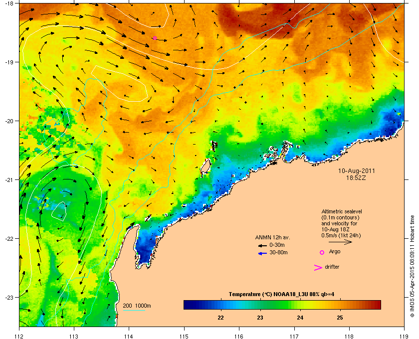Click the 'drifter' legend label
The width and height of the screenshot is (419, 339).
pos(332,267)
